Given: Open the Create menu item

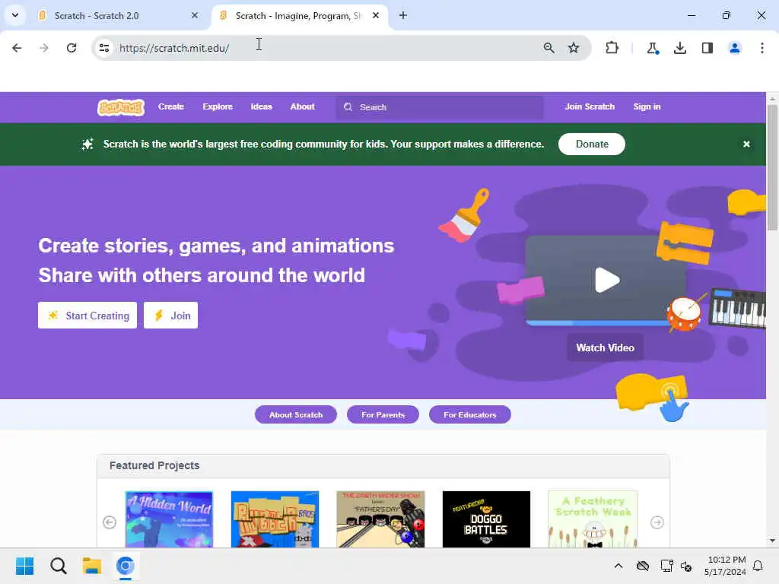Looking at the screenshot, I should (171, 106).
